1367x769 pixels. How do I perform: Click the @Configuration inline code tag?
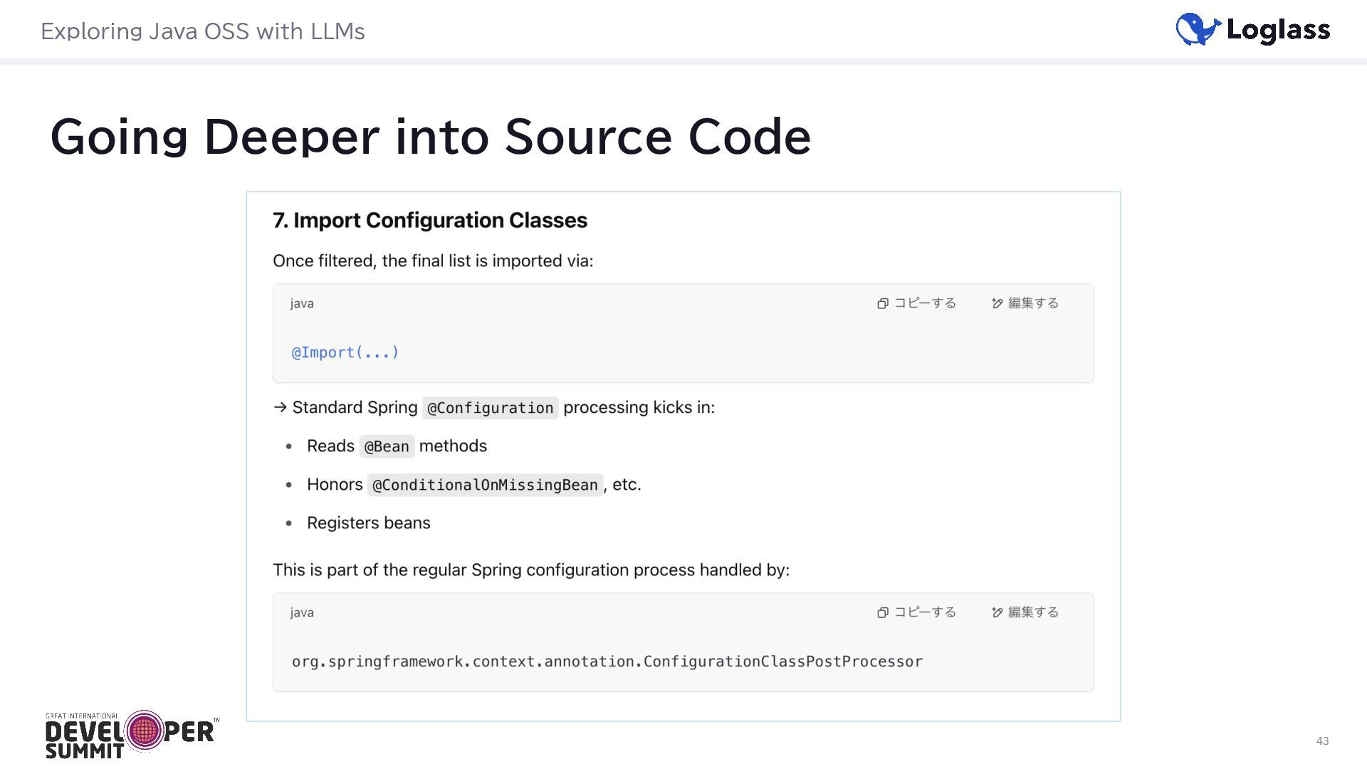click(x=490, y=408)
